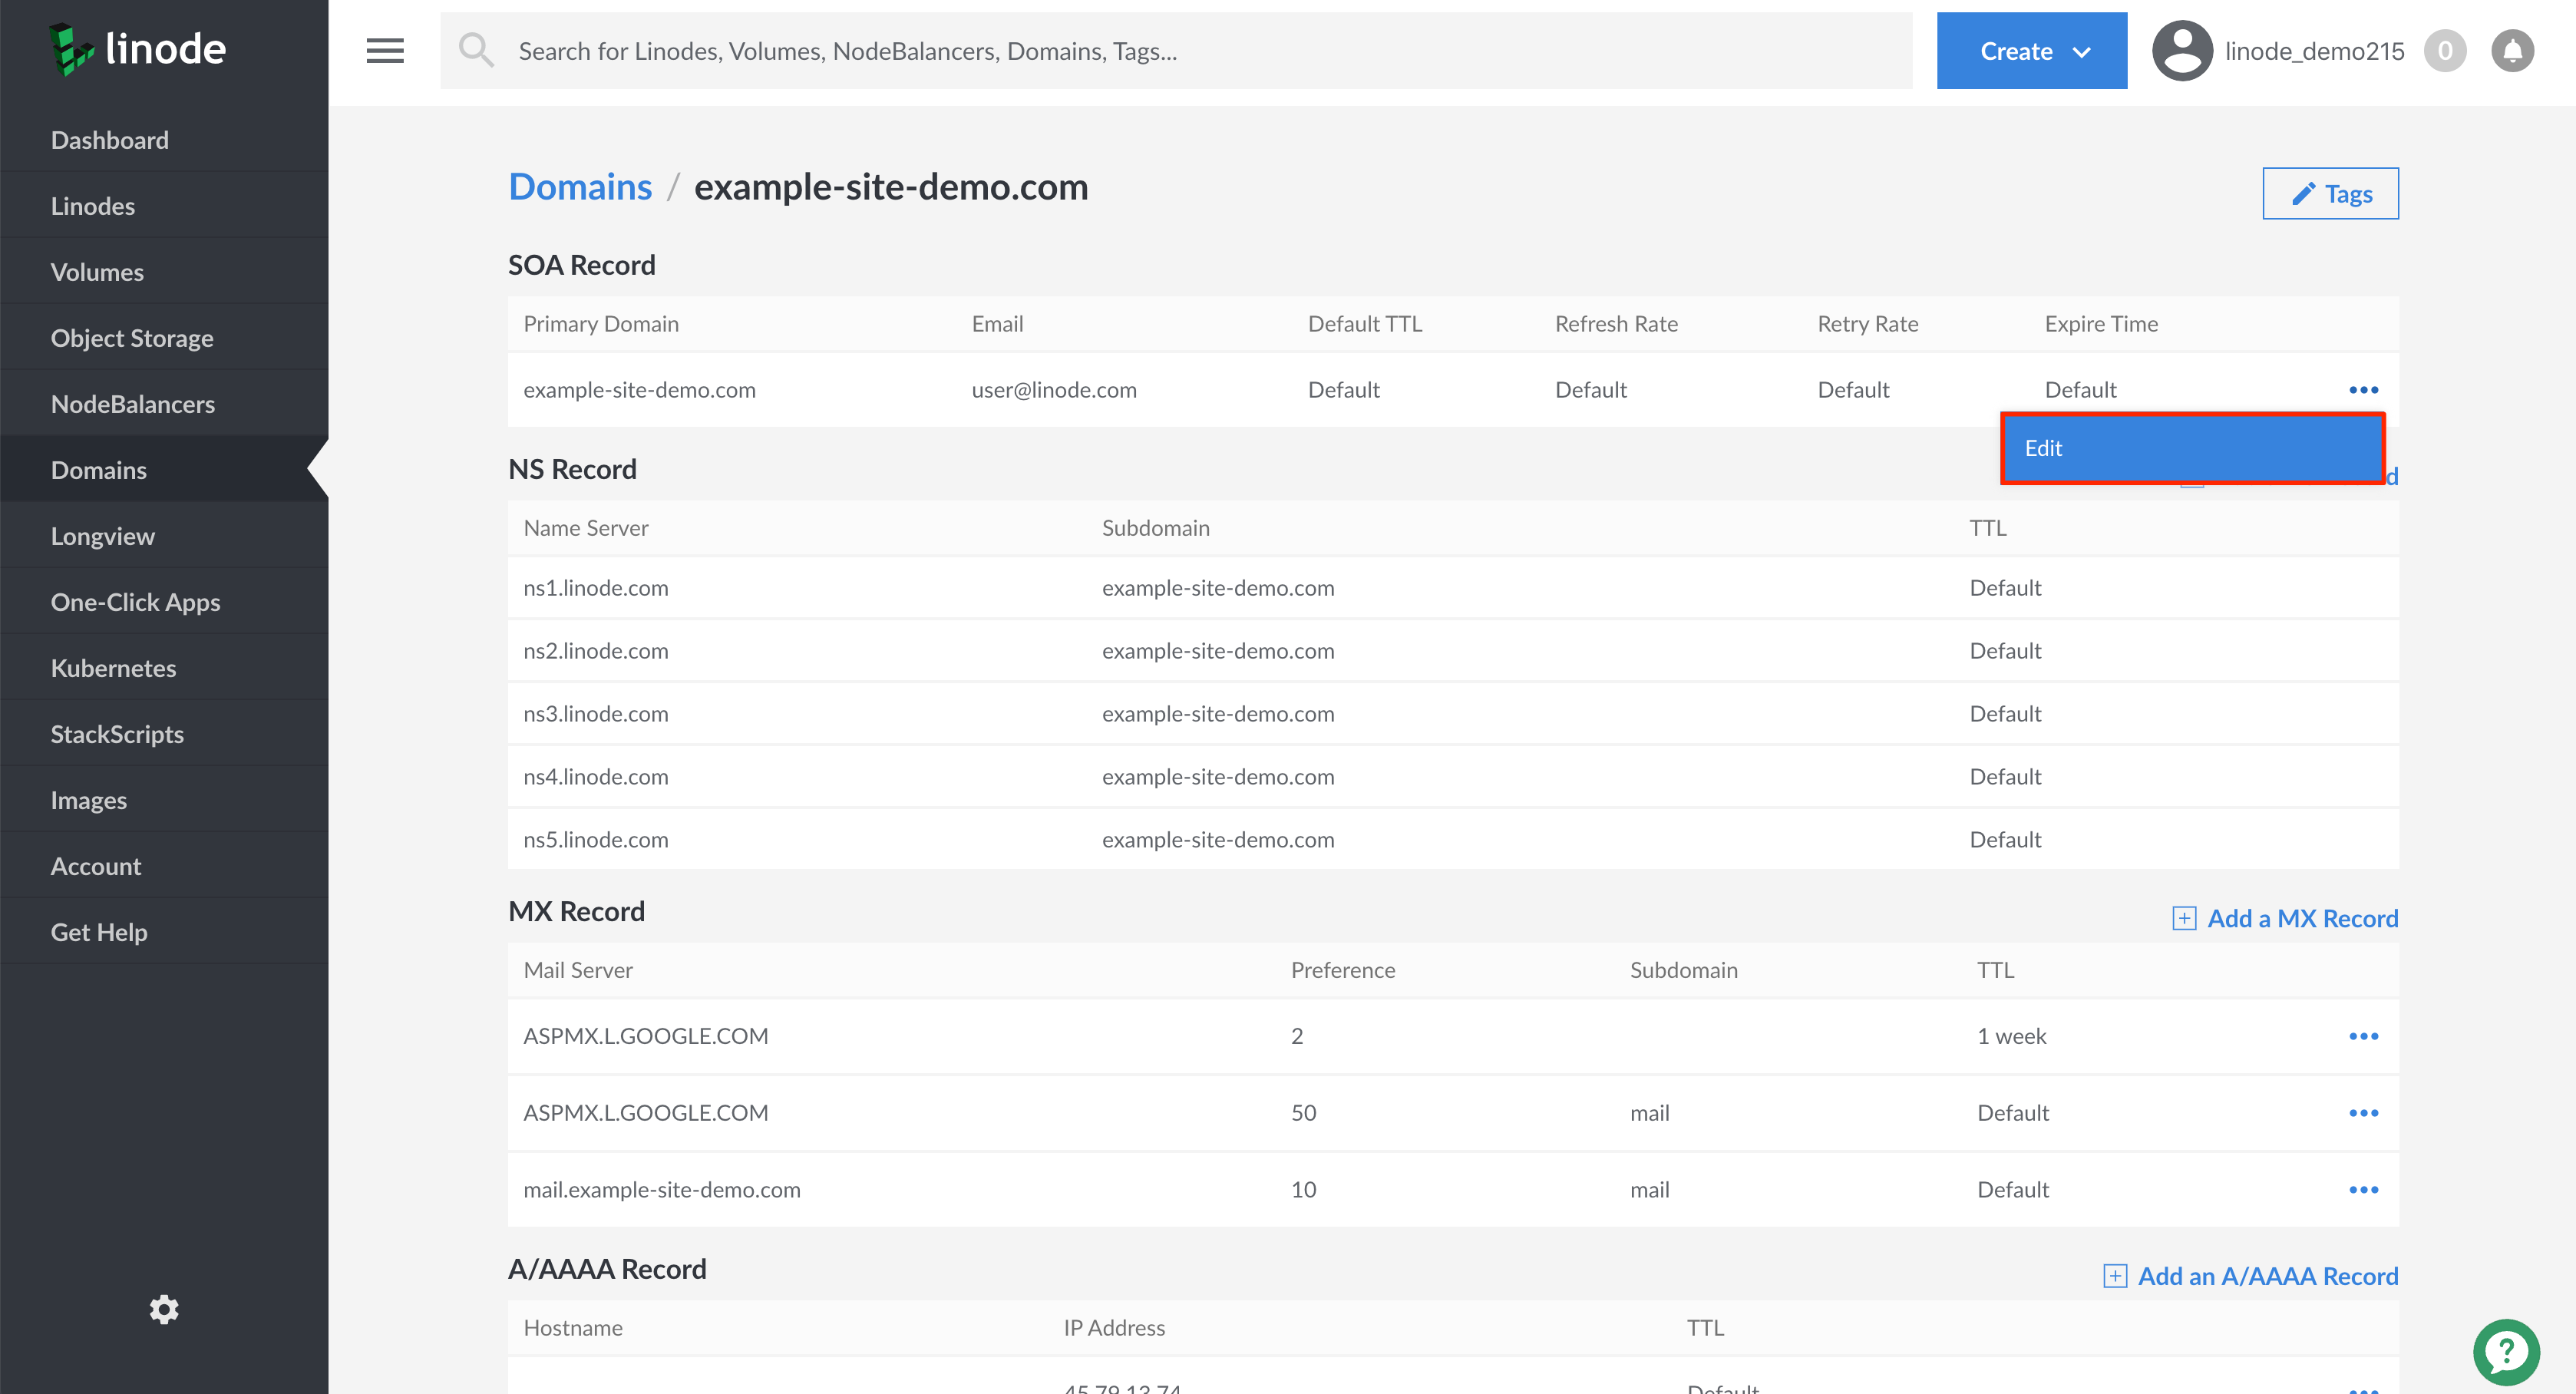The image size is (2576, 1394).
Task: Select Edit in the open context menu
Action: point(2192,448)
